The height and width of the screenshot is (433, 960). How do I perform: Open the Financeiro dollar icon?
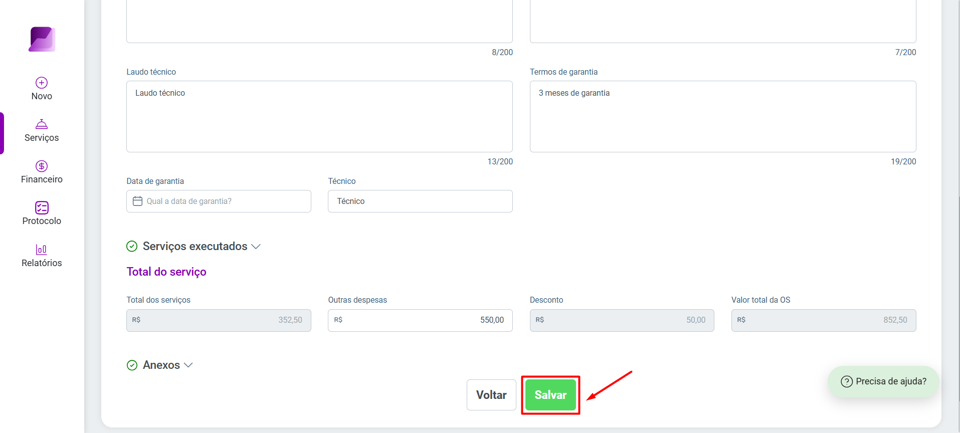(42, 166)
